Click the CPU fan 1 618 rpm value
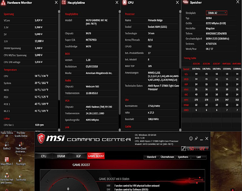 39,125
